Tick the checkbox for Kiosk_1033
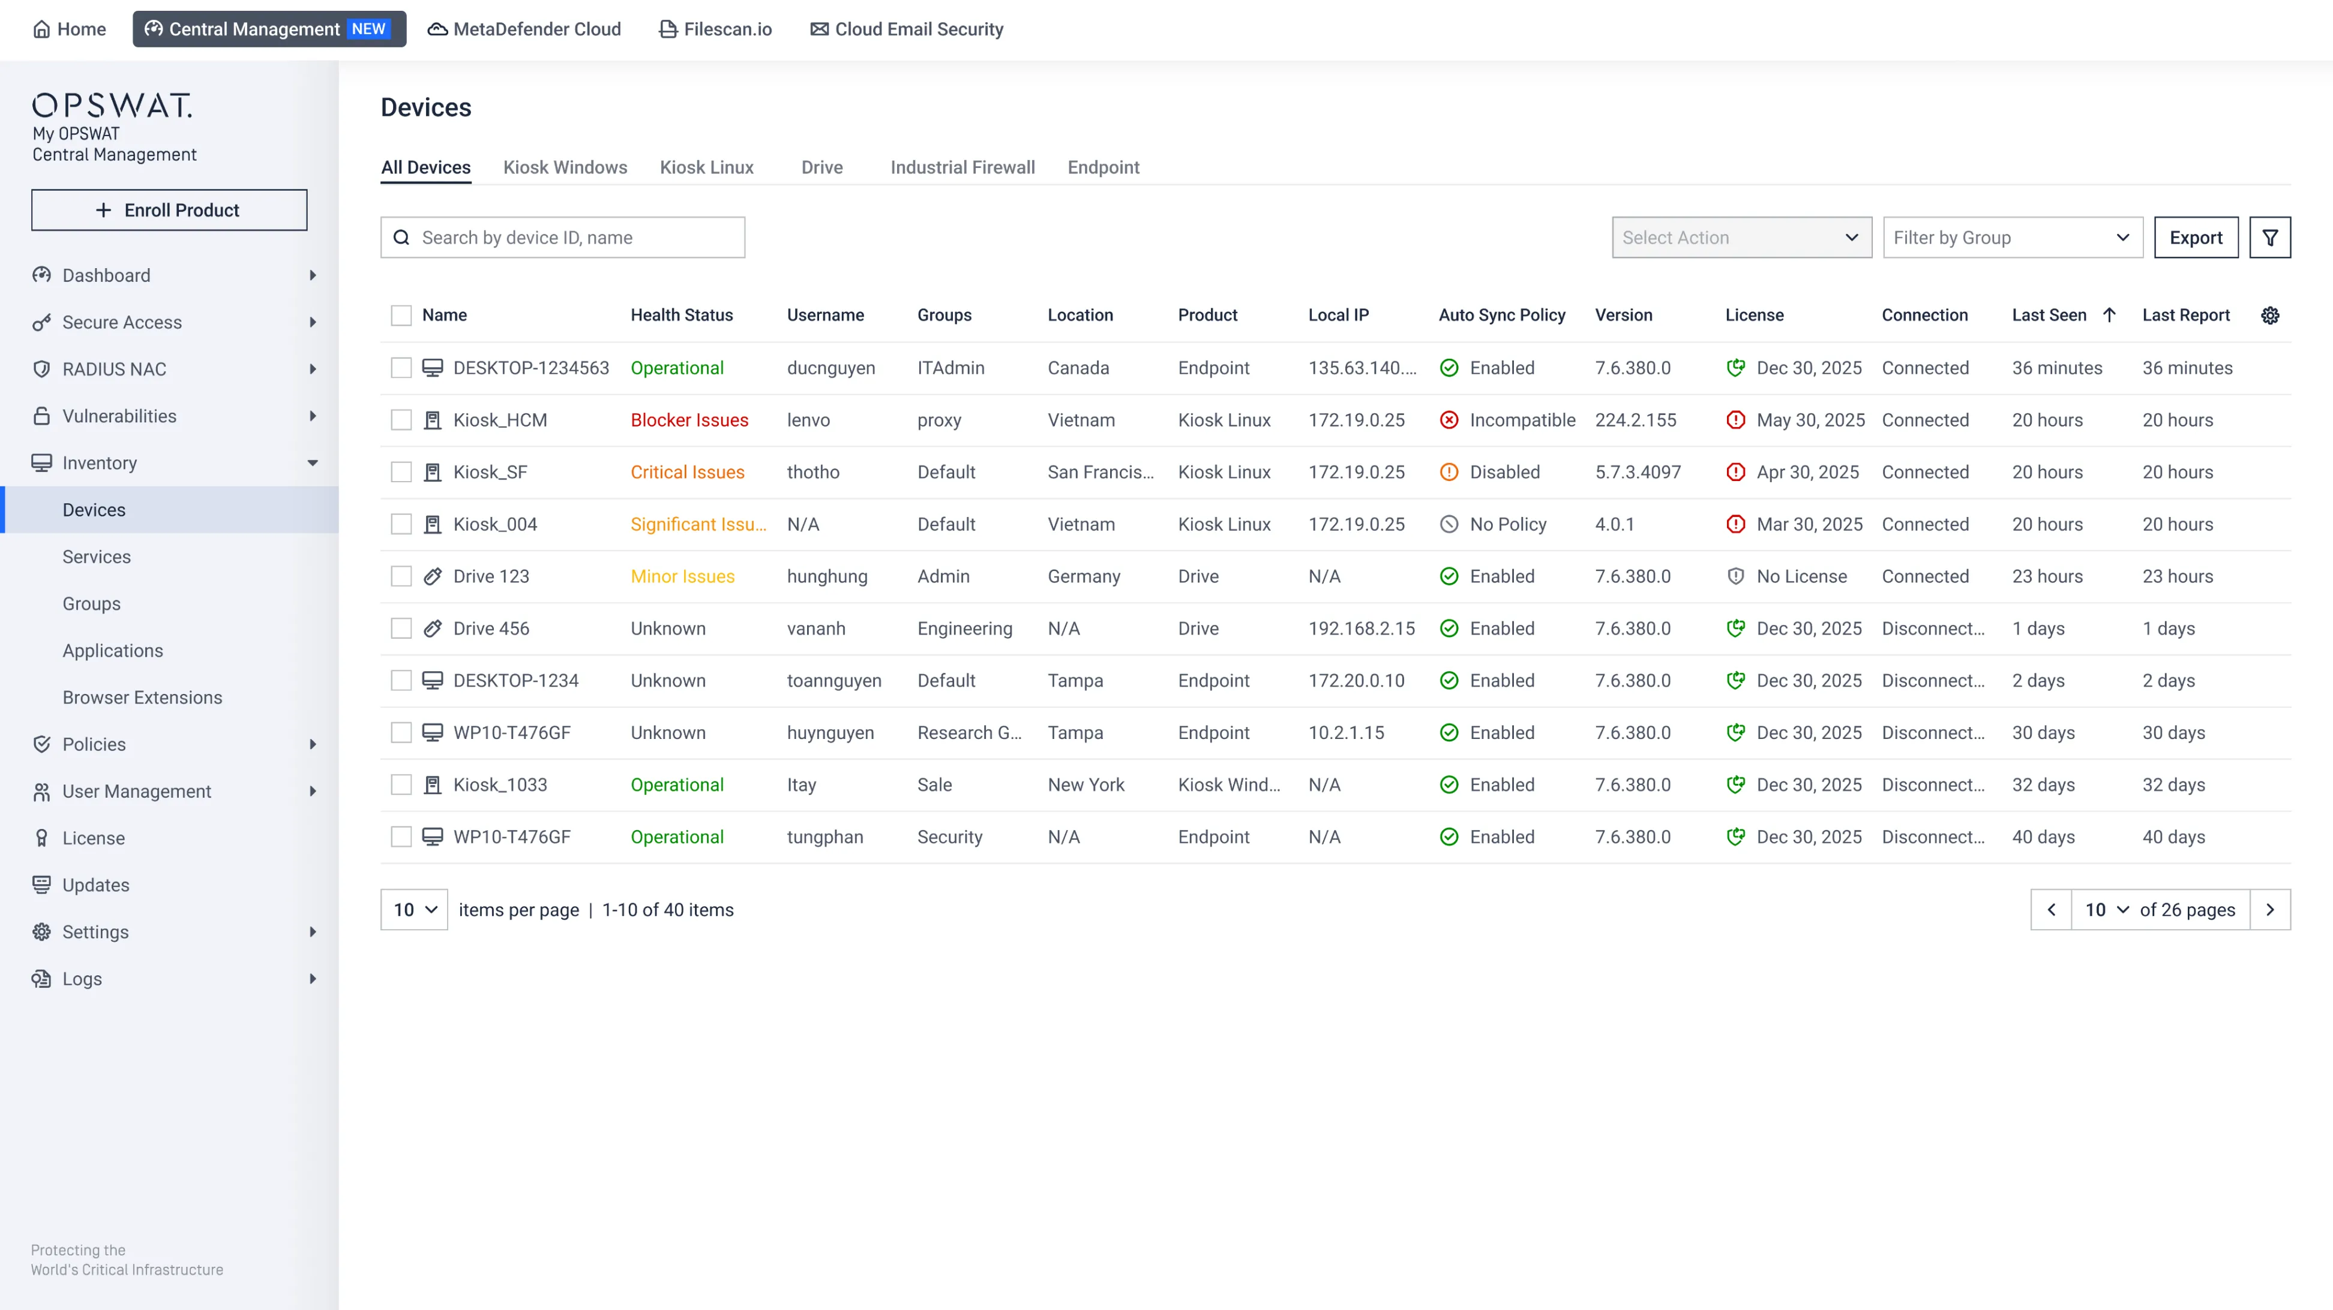Screen dimensions: 2333x1310 tap(401, 785)
